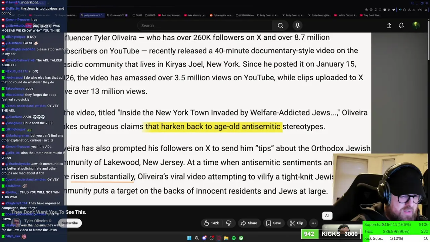
Task: Select the 'All' filter chip
Action: 327,216
